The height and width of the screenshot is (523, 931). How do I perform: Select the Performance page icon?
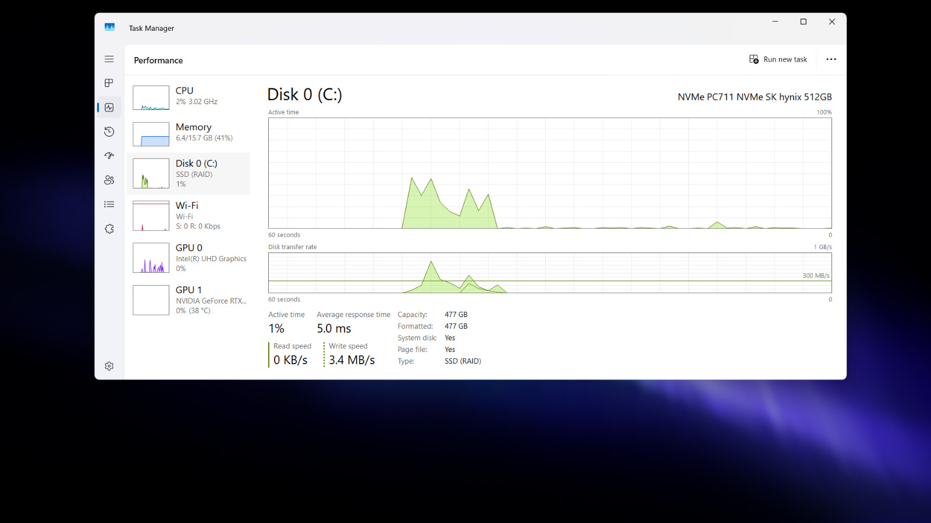109,108
